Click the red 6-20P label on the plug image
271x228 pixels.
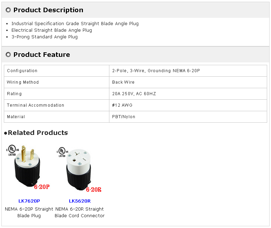click(42, 187)
